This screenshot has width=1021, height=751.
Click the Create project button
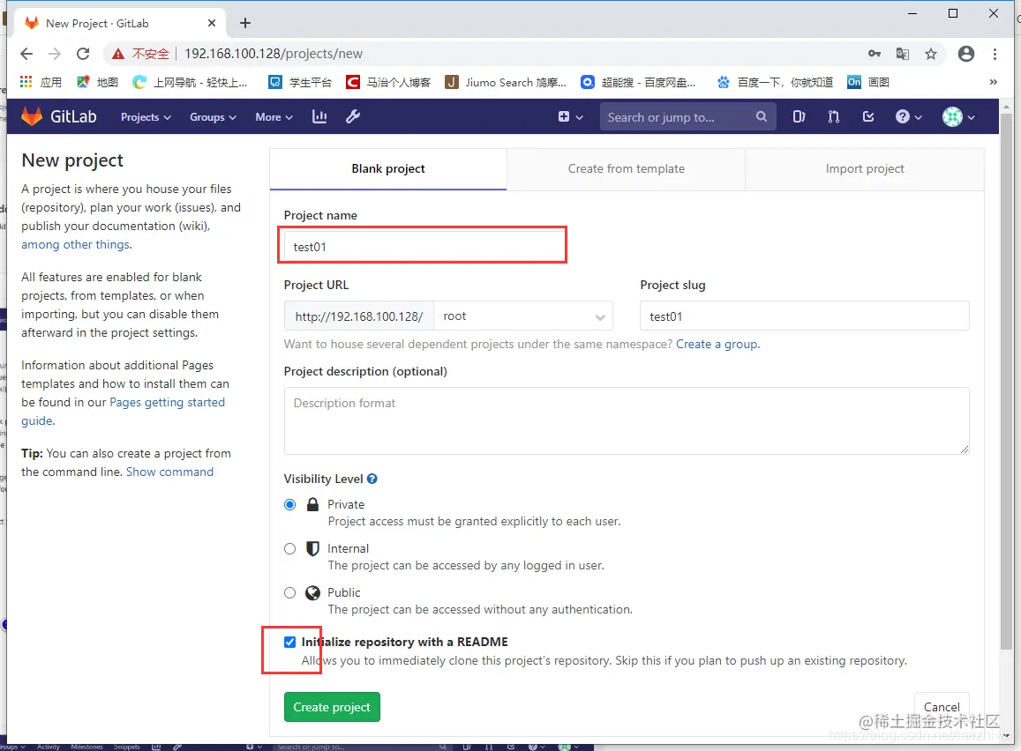coord(332,708)
